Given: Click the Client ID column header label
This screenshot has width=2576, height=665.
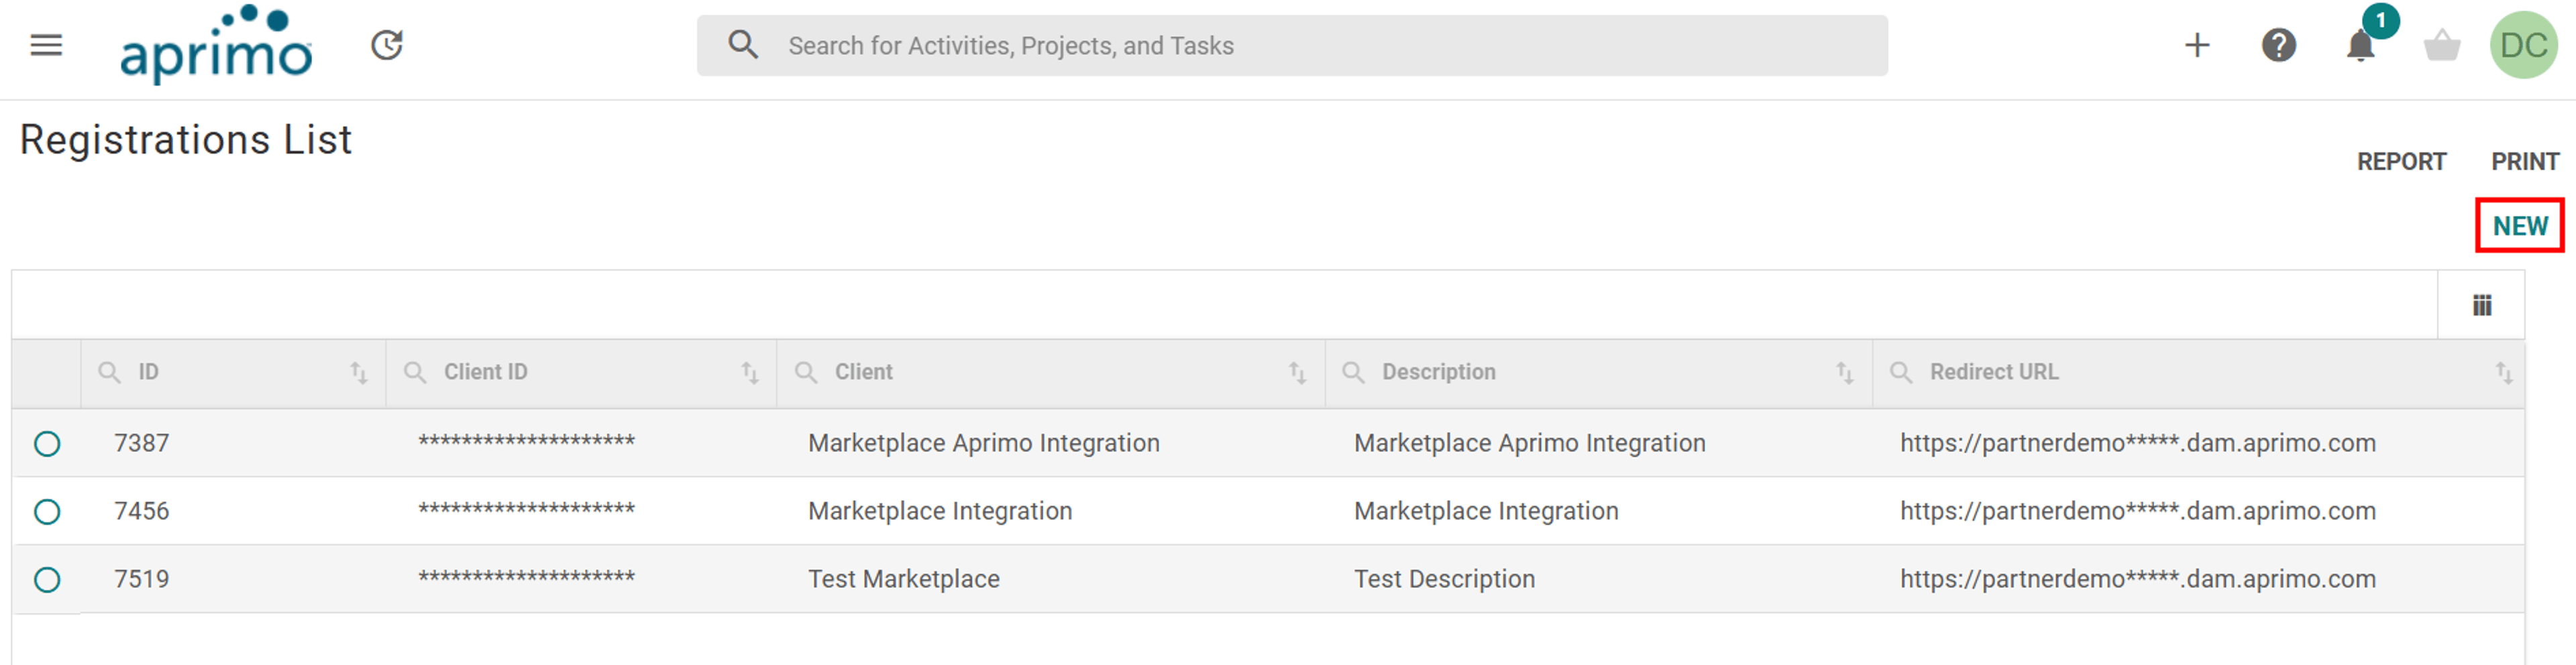Looking at the screenshot, I should tap(485, 372).
